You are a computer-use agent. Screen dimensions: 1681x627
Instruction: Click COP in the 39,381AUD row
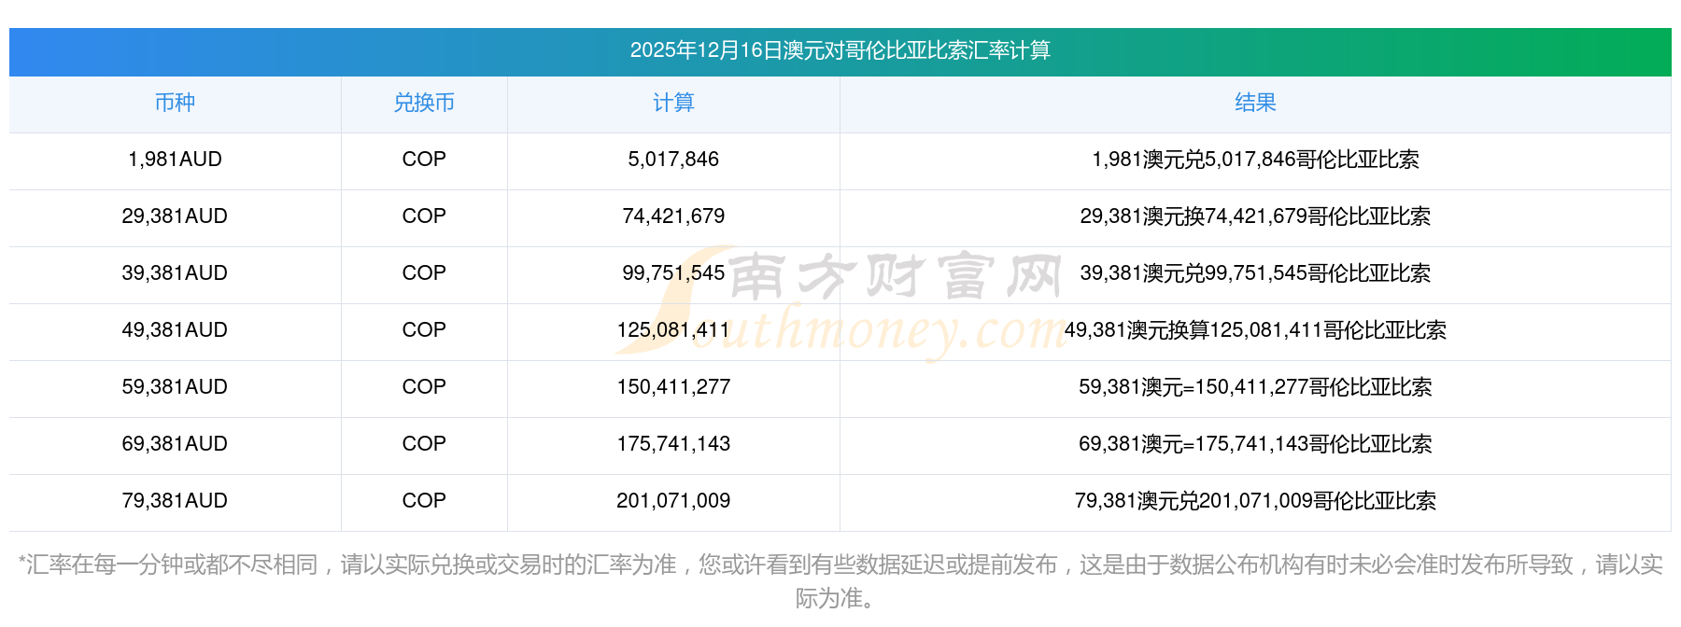pos(424,273)
